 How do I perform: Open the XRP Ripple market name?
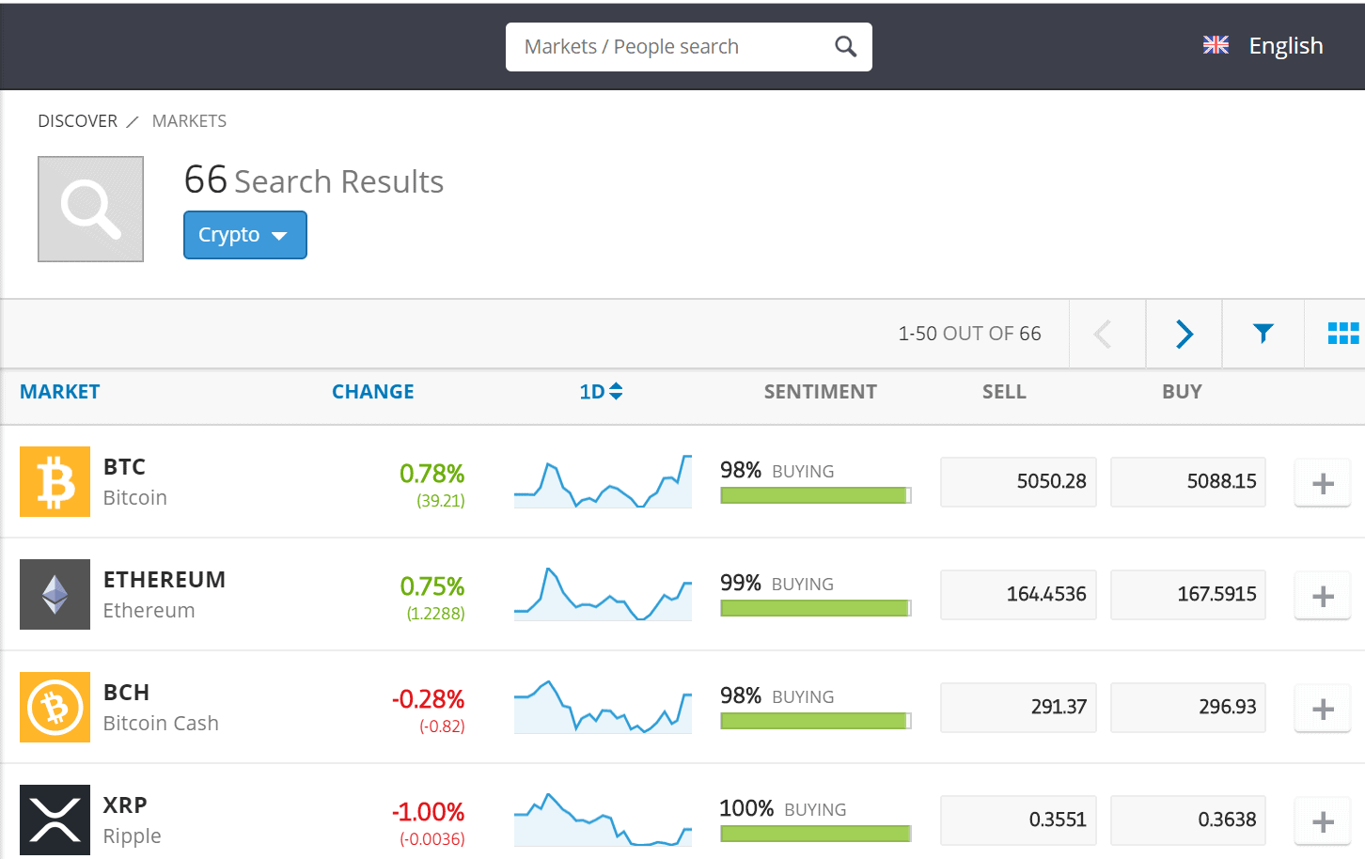click(133, 820)
